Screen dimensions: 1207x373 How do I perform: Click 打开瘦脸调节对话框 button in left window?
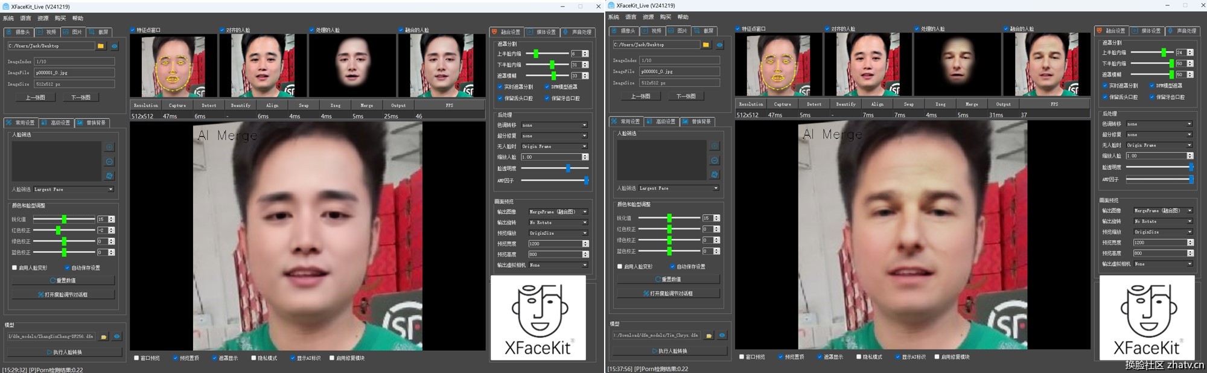(63, 295)
